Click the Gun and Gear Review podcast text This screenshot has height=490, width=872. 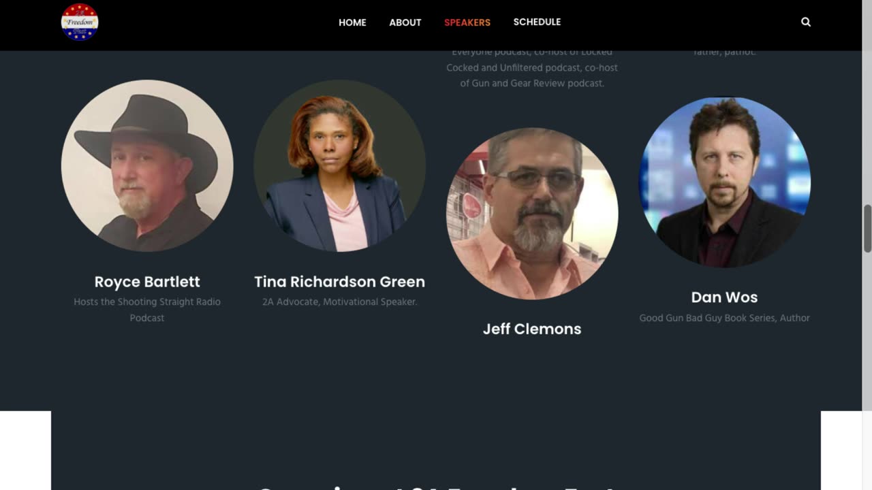pyautogui.click(x=532, y=83)
